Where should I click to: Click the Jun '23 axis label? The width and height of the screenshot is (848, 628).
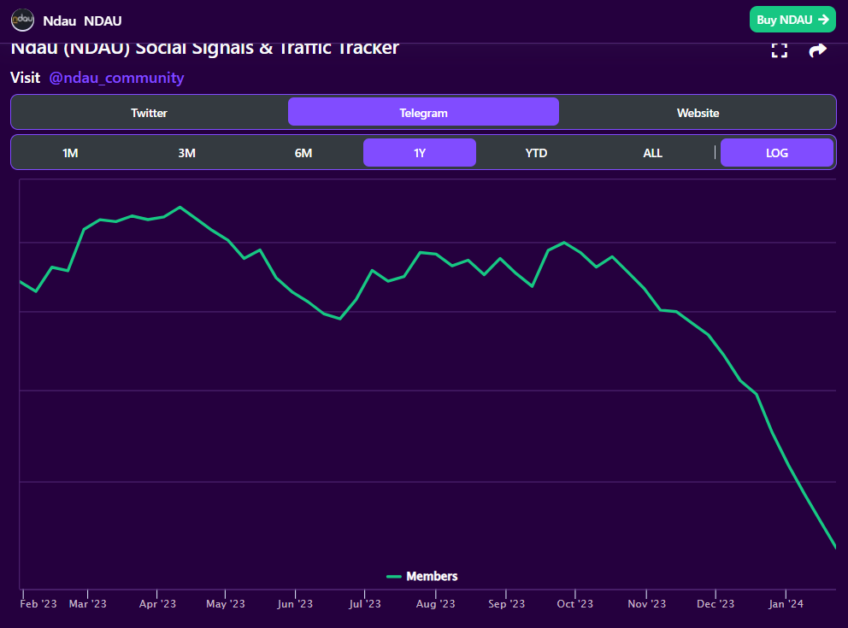pos(295,604)
